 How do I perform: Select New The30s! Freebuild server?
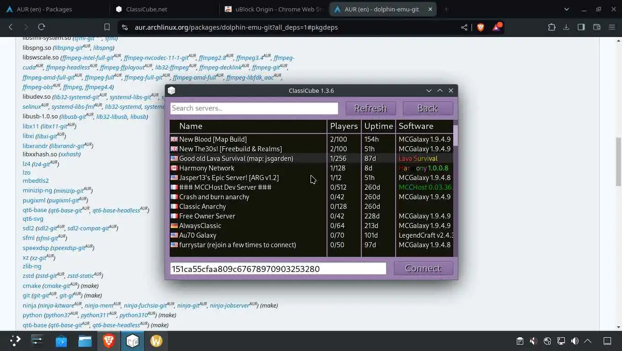point(311,149)
